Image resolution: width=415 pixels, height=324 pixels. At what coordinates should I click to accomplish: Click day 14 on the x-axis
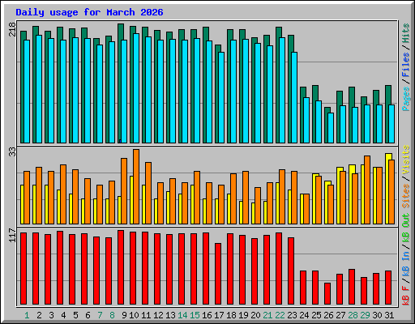182,315
